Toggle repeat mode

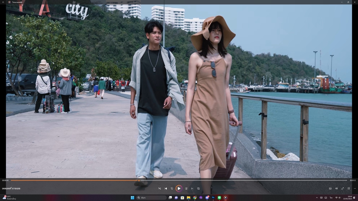click(198, 189)
